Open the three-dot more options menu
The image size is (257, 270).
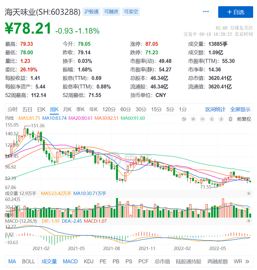click(x=206, y=12)
